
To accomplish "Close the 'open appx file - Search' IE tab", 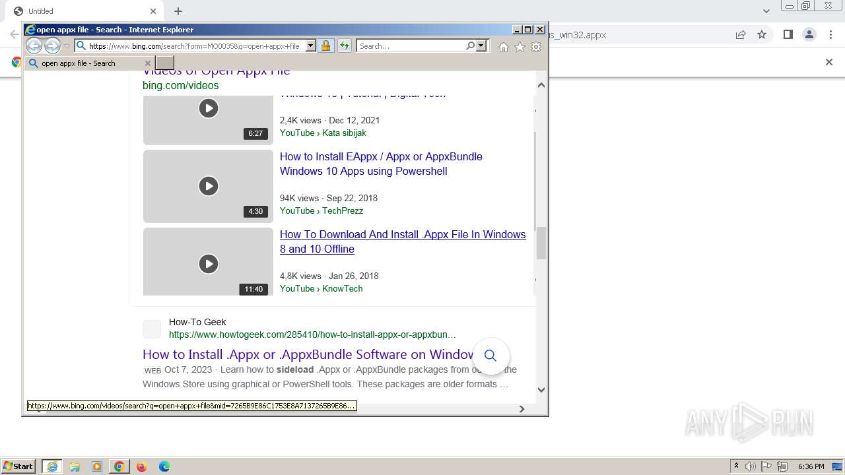I will [147, 63].
